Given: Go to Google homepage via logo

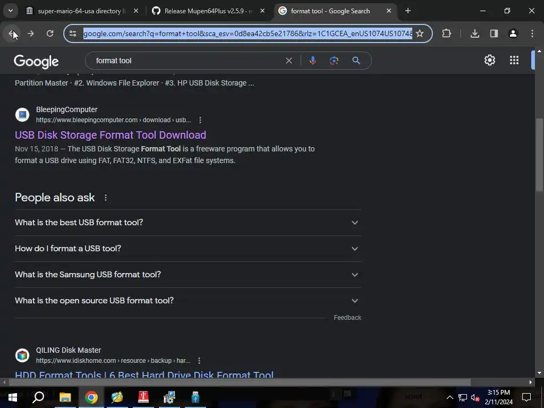Looking at the screenshot, I should (x=36, y=62).
